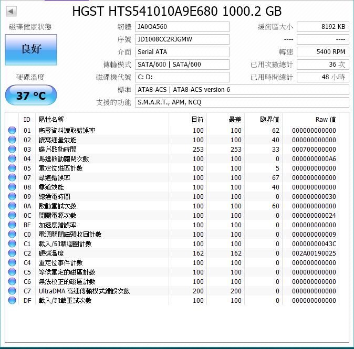
Task: Click the status orb for attribute 09
Action: (x=12, y=196)
